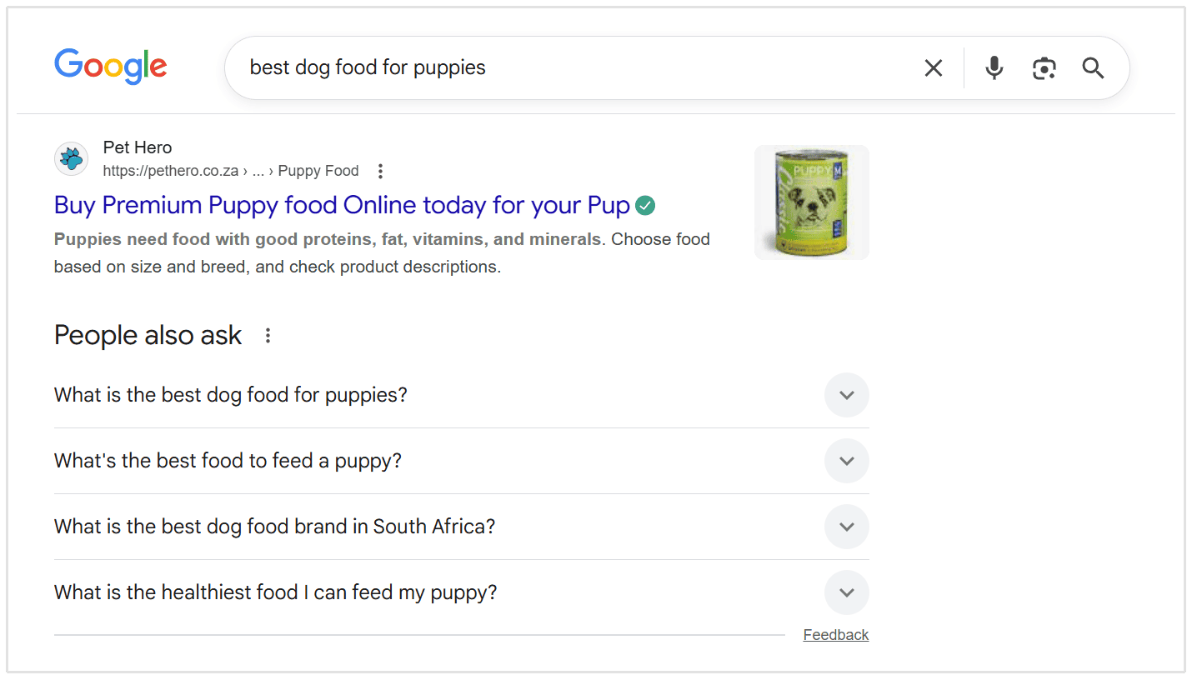Click the green verified checkmark badge
The image size is (1192, 675).
click(644, 205)
